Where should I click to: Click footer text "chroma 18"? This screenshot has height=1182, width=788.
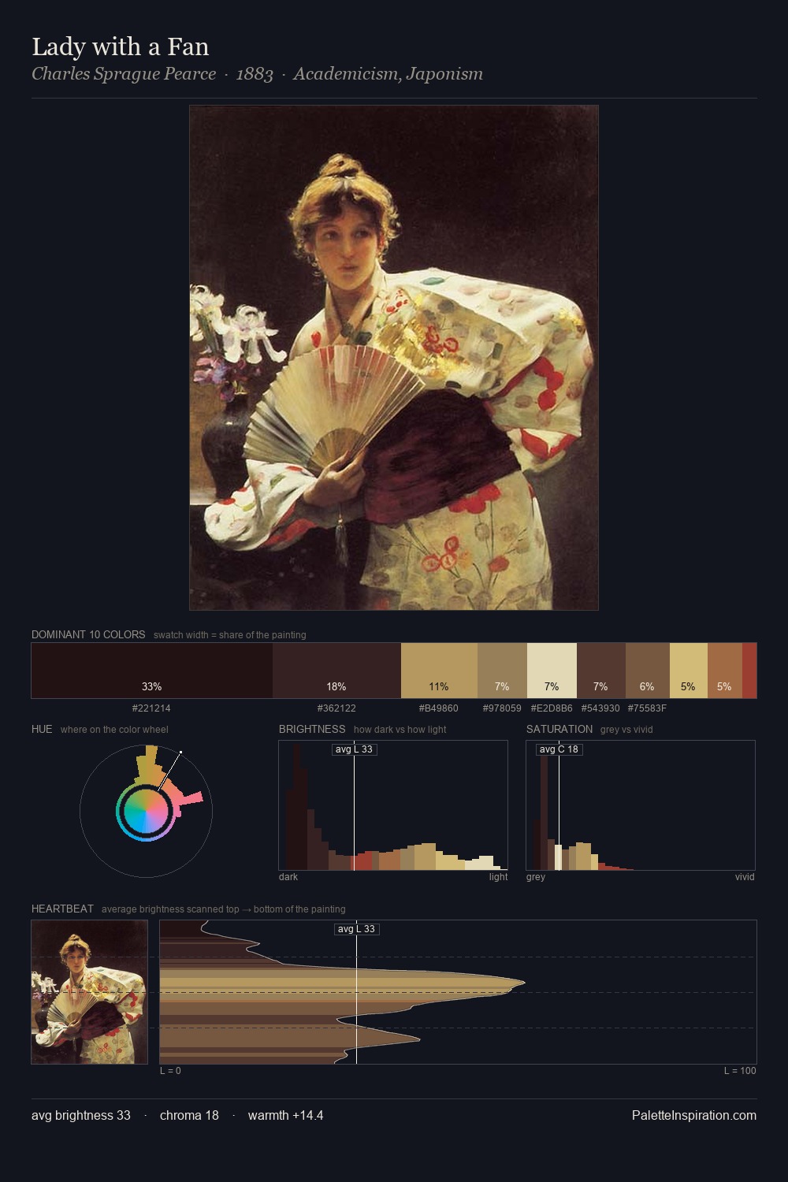(x=189, y=1115)
